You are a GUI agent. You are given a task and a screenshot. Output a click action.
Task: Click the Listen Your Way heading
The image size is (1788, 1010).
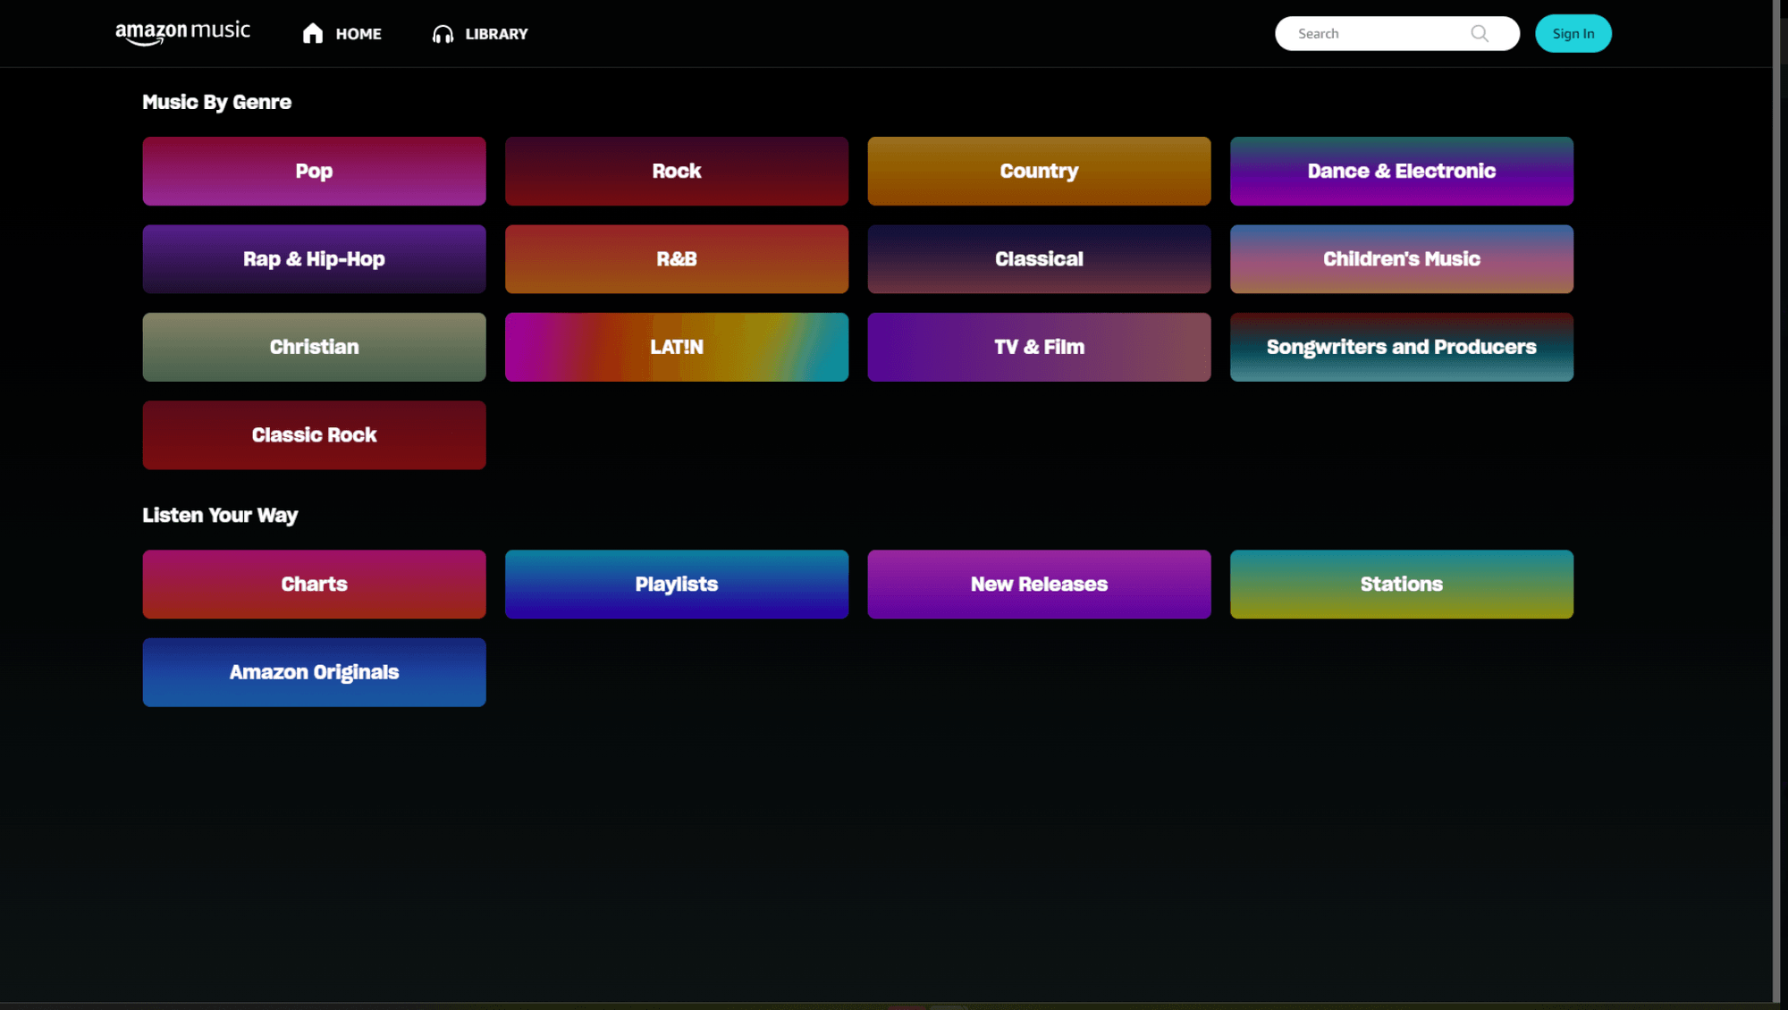pos(220,516)
